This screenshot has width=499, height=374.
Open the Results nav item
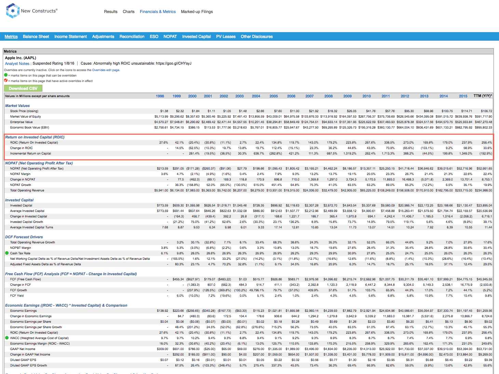click(x=111, y=12)
